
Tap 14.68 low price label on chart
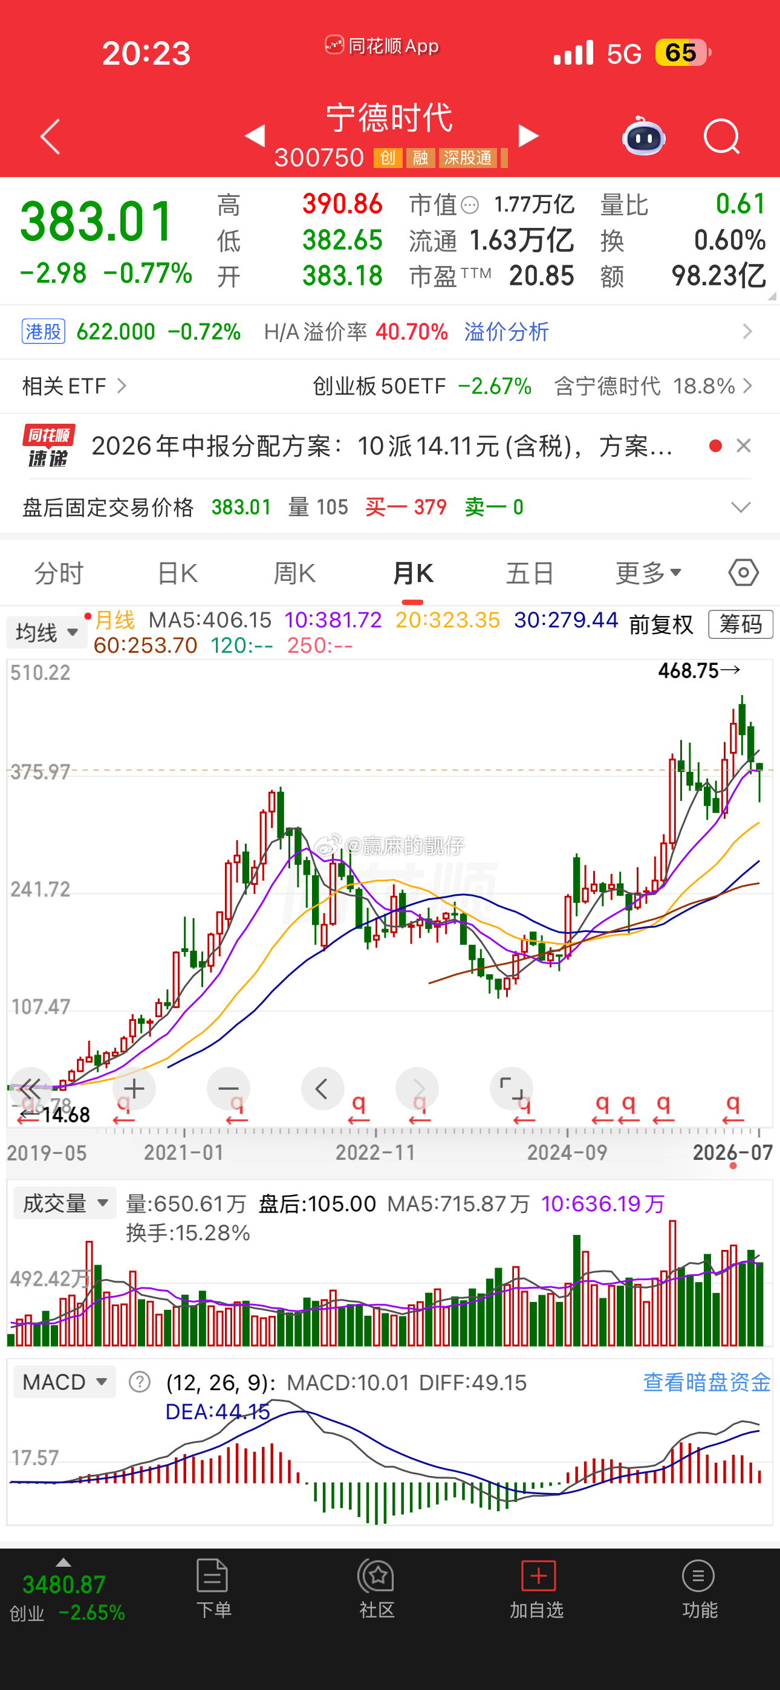coord(54,1115)
